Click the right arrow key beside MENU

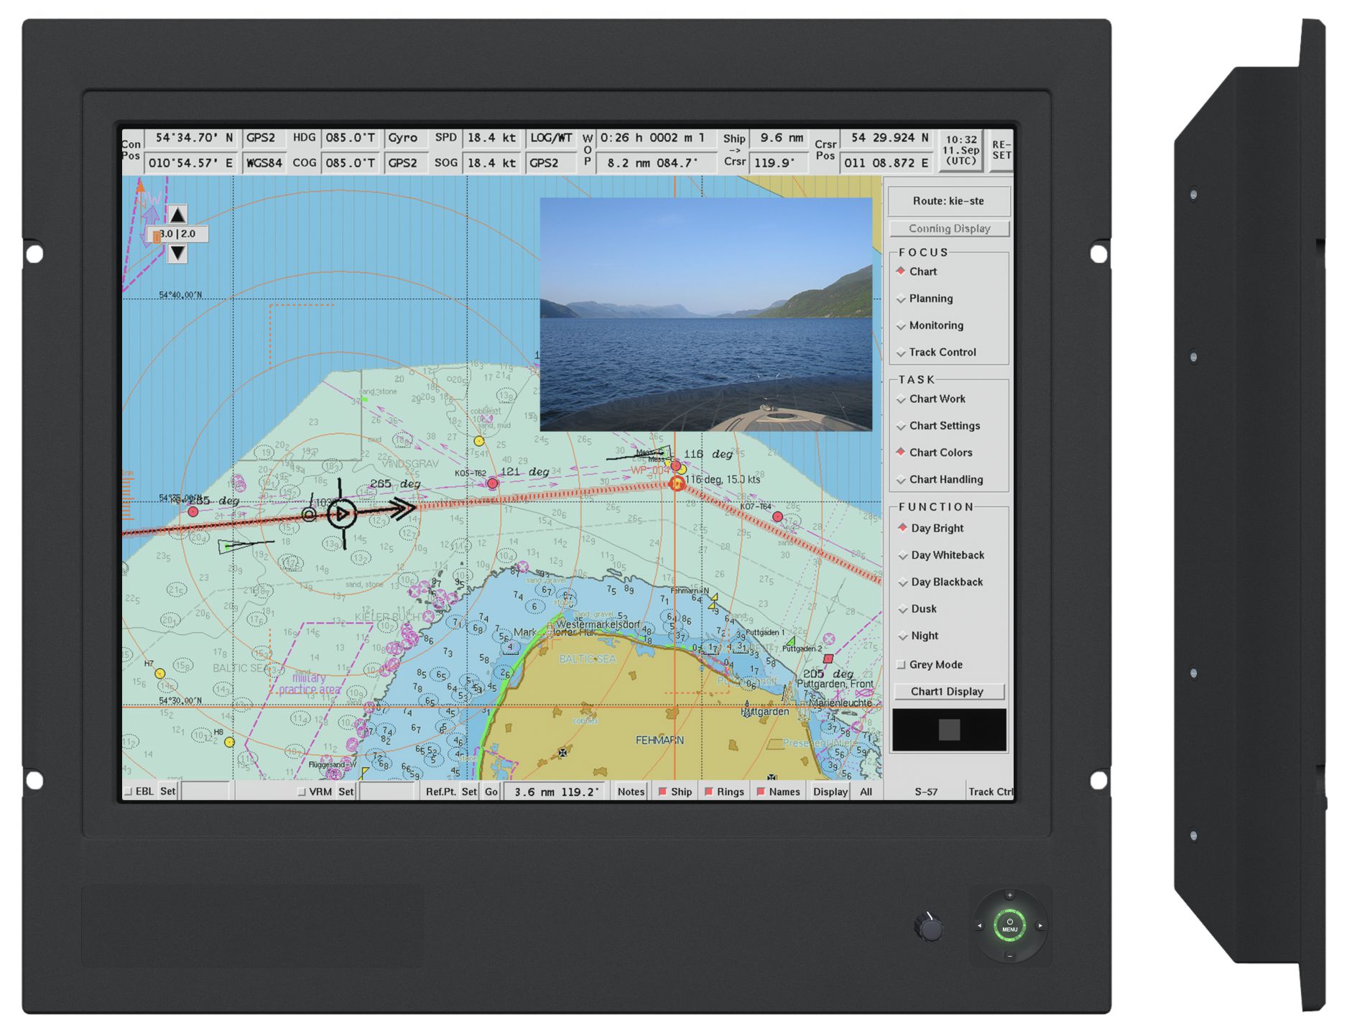(x=1040, y=926)
